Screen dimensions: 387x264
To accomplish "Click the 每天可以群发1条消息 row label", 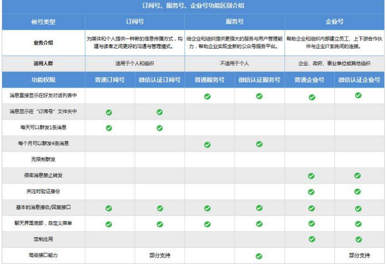I will (44, 127).
